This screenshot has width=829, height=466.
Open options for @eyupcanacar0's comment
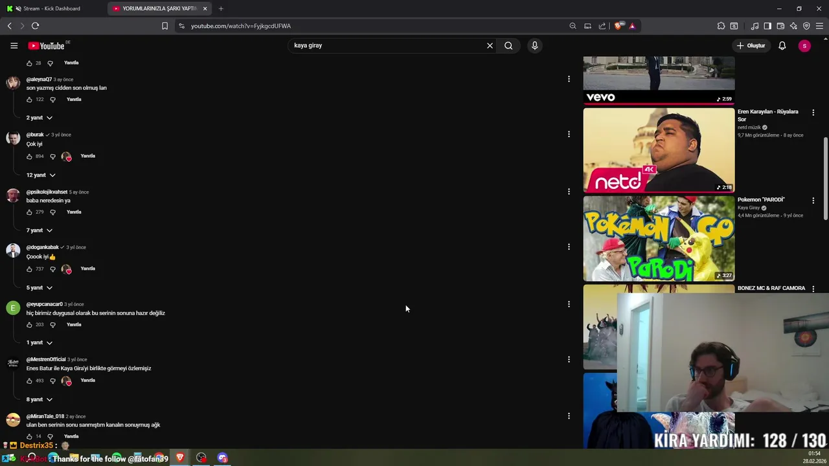[569, 304]
